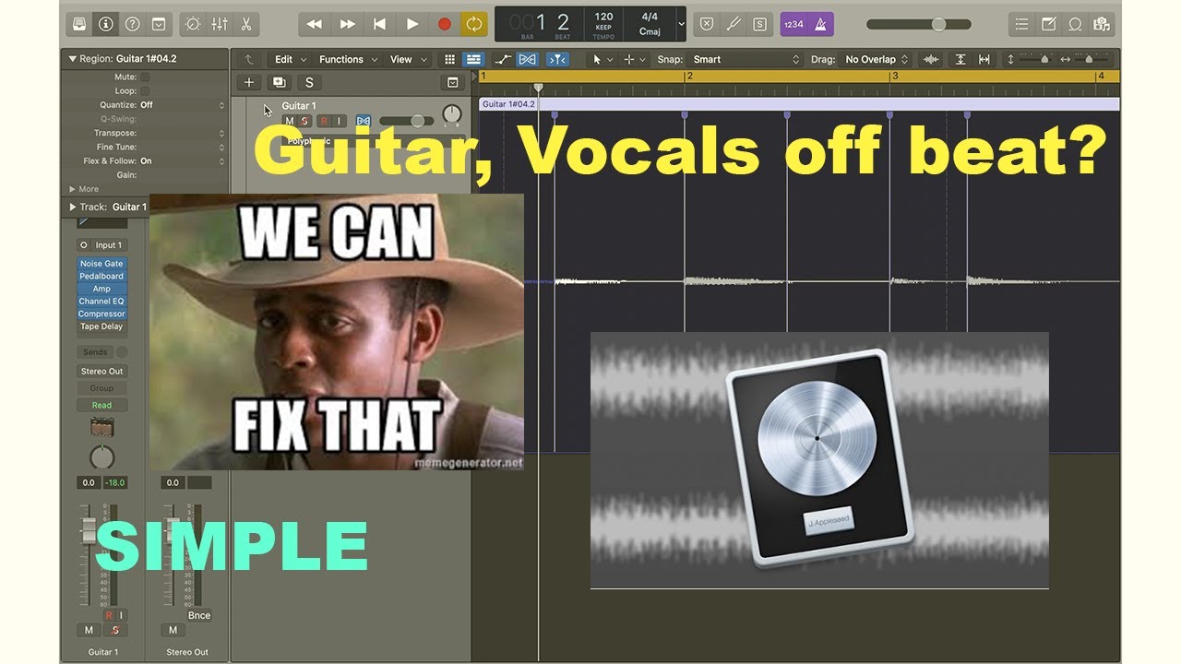
Task: Toggle the yellow Cycle mode button
Action: (x=474, y=24)
